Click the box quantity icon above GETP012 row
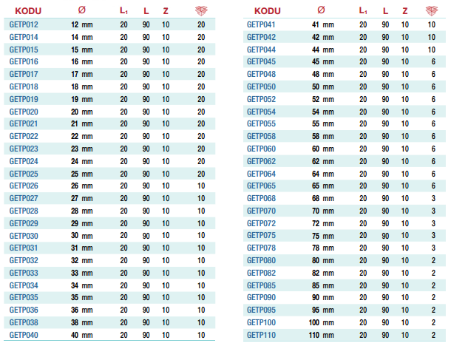451x343 pixels. [201, 10]
